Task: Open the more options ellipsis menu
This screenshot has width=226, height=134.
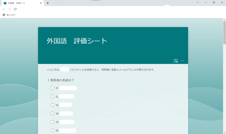Action: point(182,61)
